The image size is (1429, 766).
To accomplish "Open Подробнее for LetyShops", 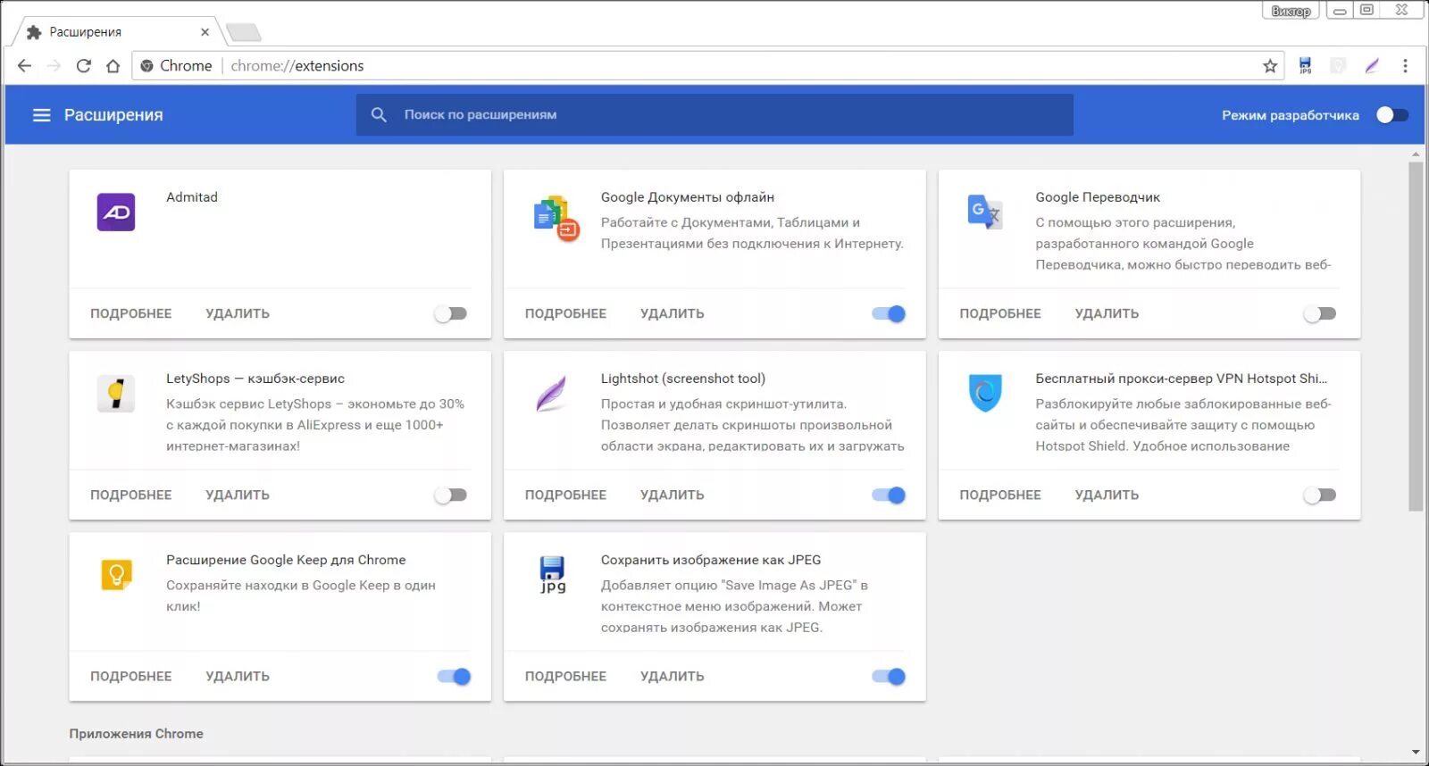I will 131,495.
